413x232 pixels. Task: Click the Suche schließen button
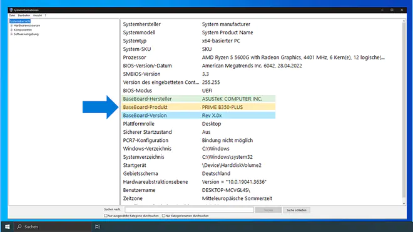(x=297, y=210)
